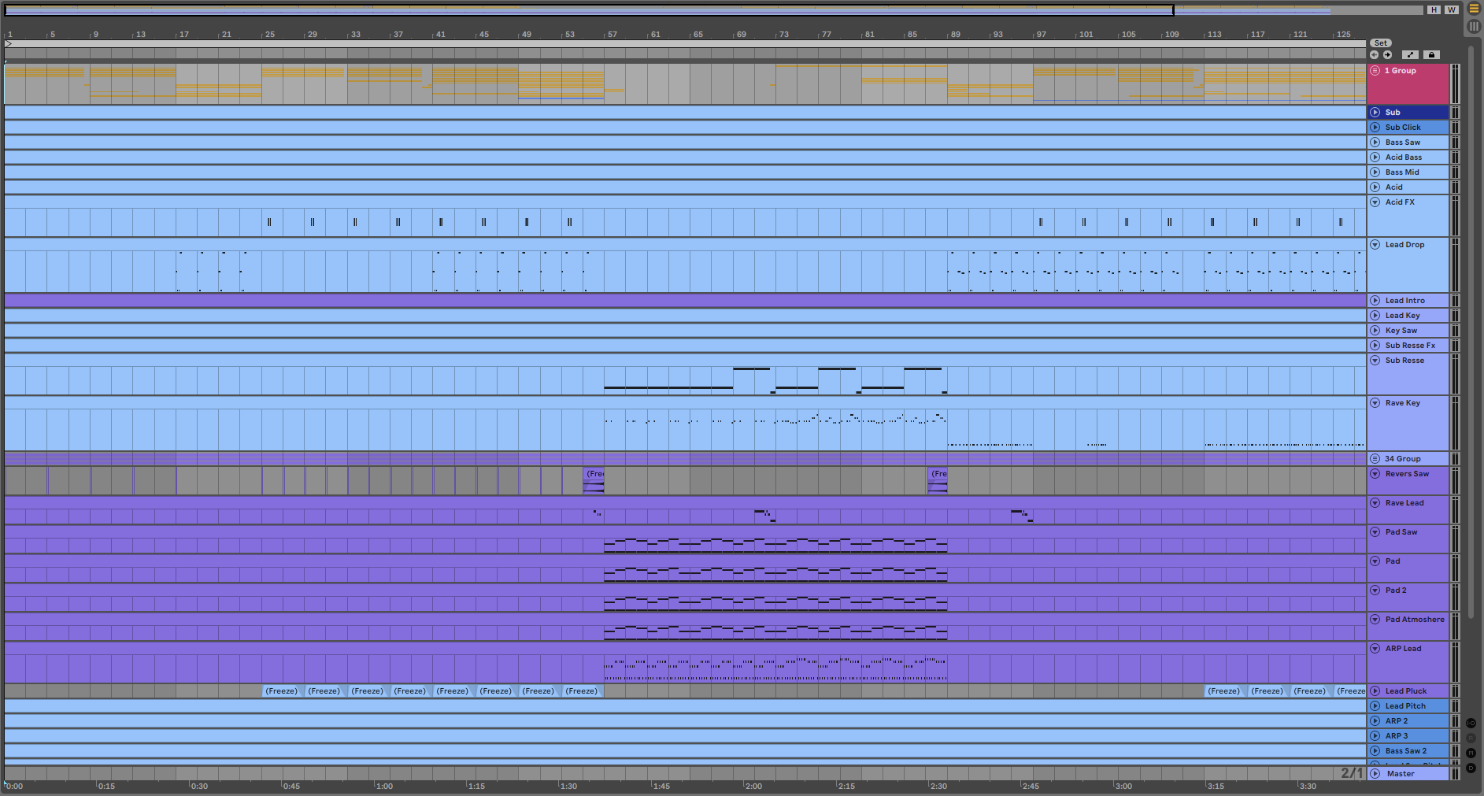Screen dimensions: 1484x796
Task: Switch to Arrangement view with orange lines icon
Action: (1474, 9)
